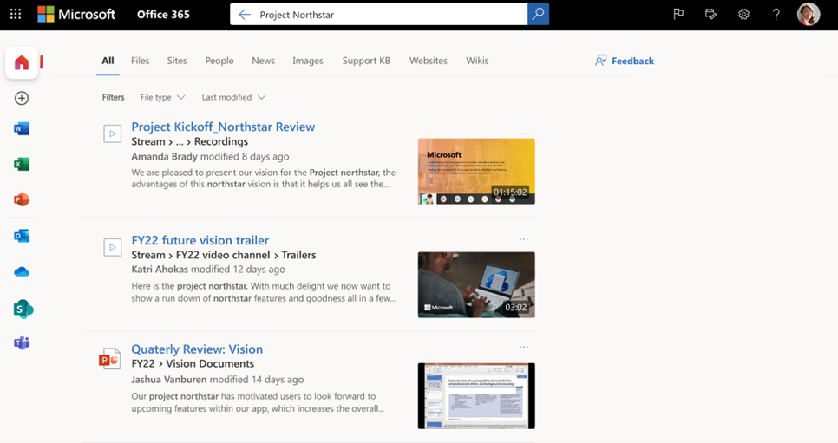Select the All tab
Screen dimensions: 838x443
[108, 61]
